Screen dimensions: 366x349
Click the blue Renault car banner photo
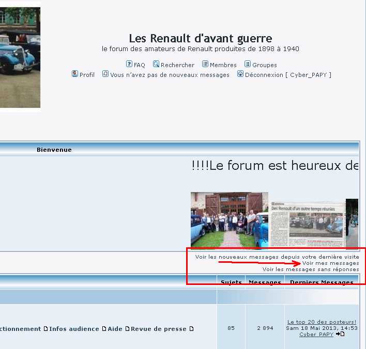click(20, 58)
